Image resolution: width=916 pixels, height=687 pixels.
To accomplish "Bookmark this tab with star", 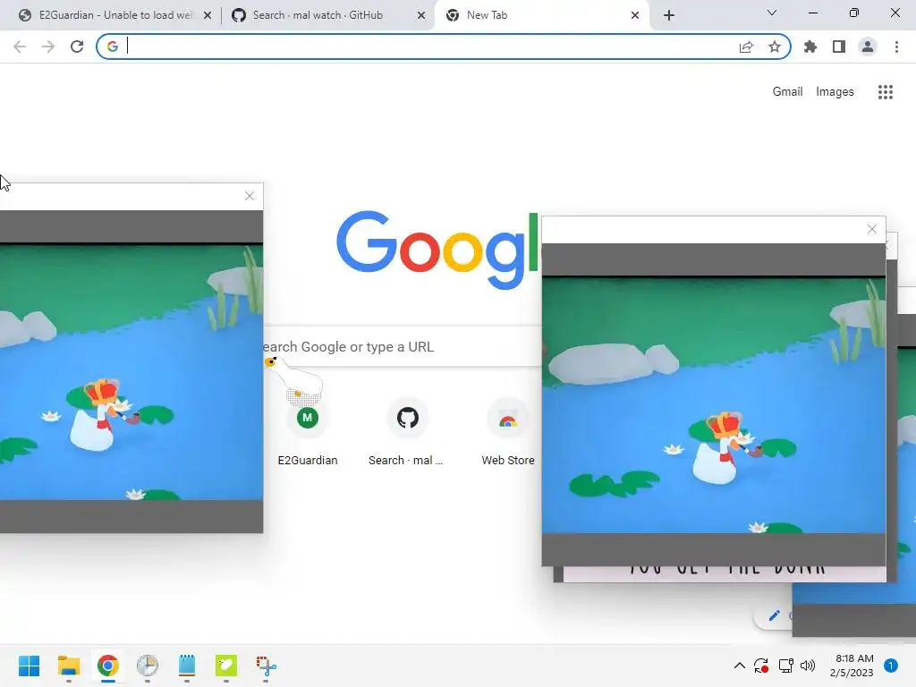I will point(775,47).
